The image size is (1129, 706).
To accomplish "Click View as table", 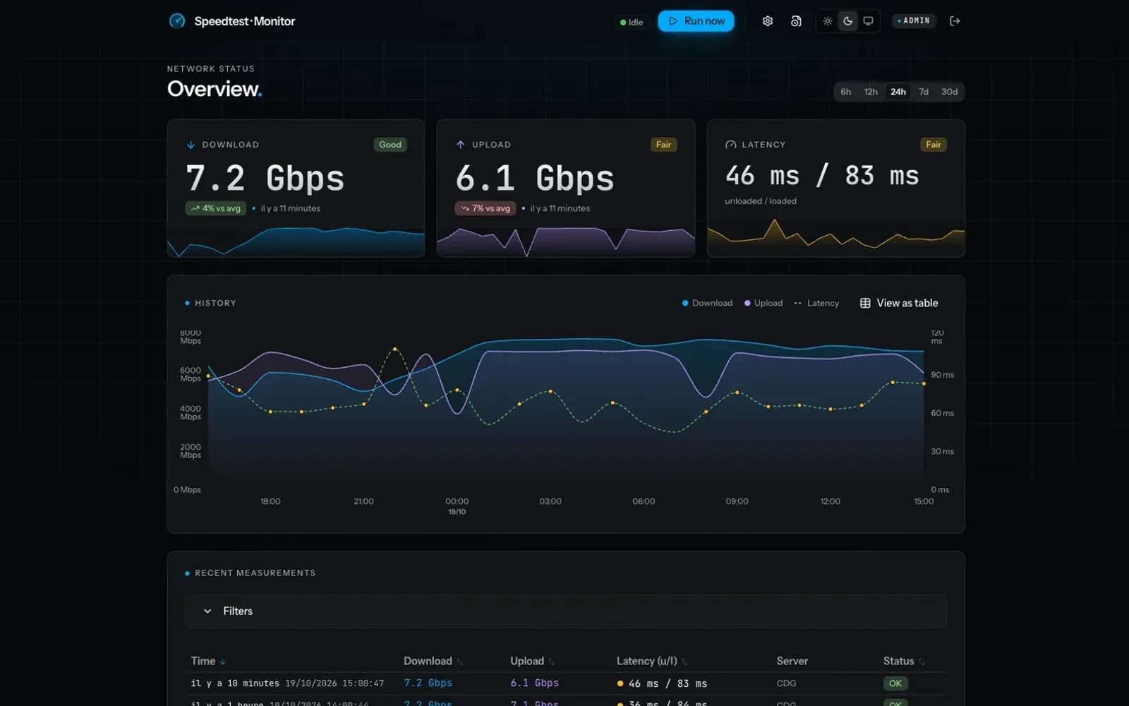I will [899, 303].
